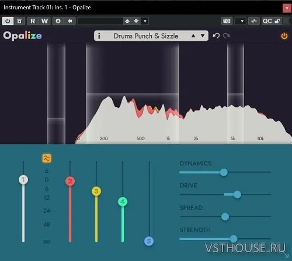Click the host preset name field
Image resolution: width=292 pixels, height=261 pixels.
[x=100, y=21]
